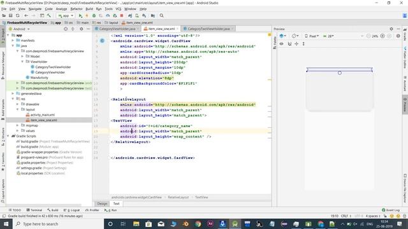Image resolution: width=408 pixels, height=229 pixels.
Task: Click the Project panel settings gear
Action: [x=81, y=29]
